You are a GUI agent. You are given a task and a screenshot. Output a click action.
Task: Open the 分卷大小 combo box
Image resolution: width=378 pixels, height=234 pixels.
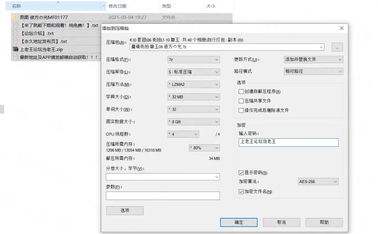click(163, 177)
